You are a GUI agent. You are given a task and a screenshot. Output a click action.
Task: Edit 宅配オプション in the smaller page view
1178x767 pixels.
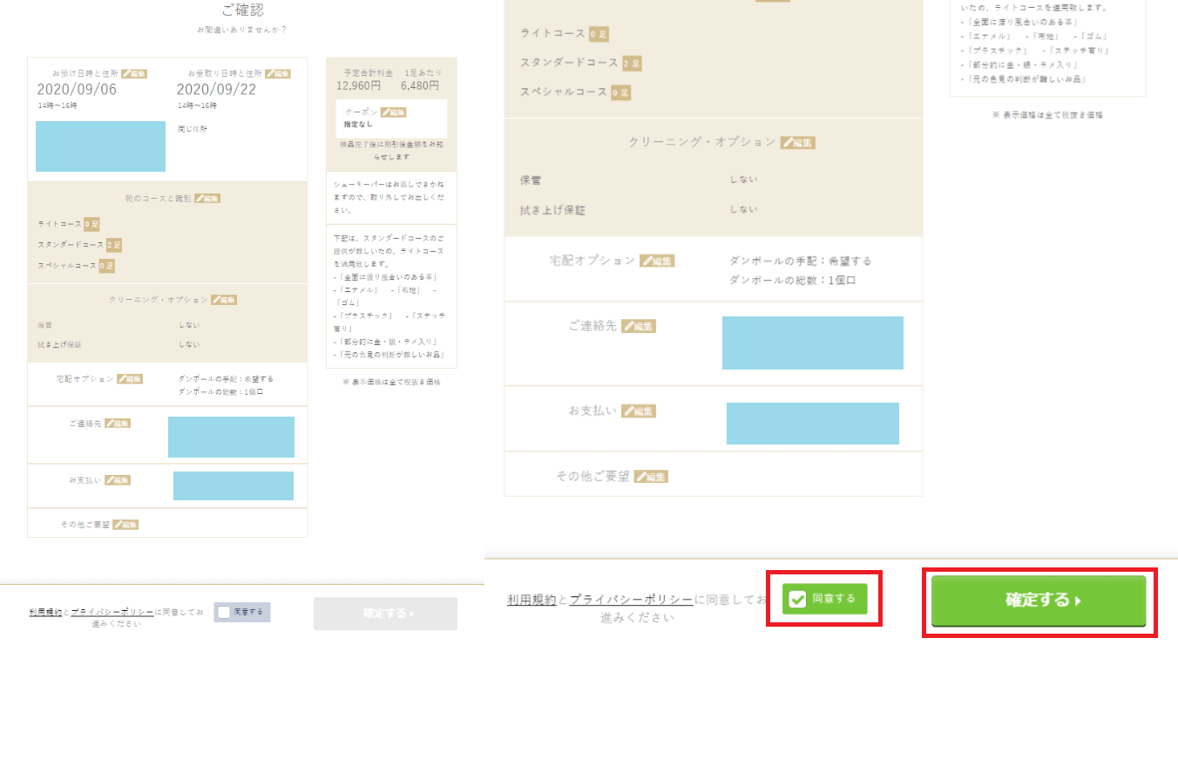(x=130, y=379)
